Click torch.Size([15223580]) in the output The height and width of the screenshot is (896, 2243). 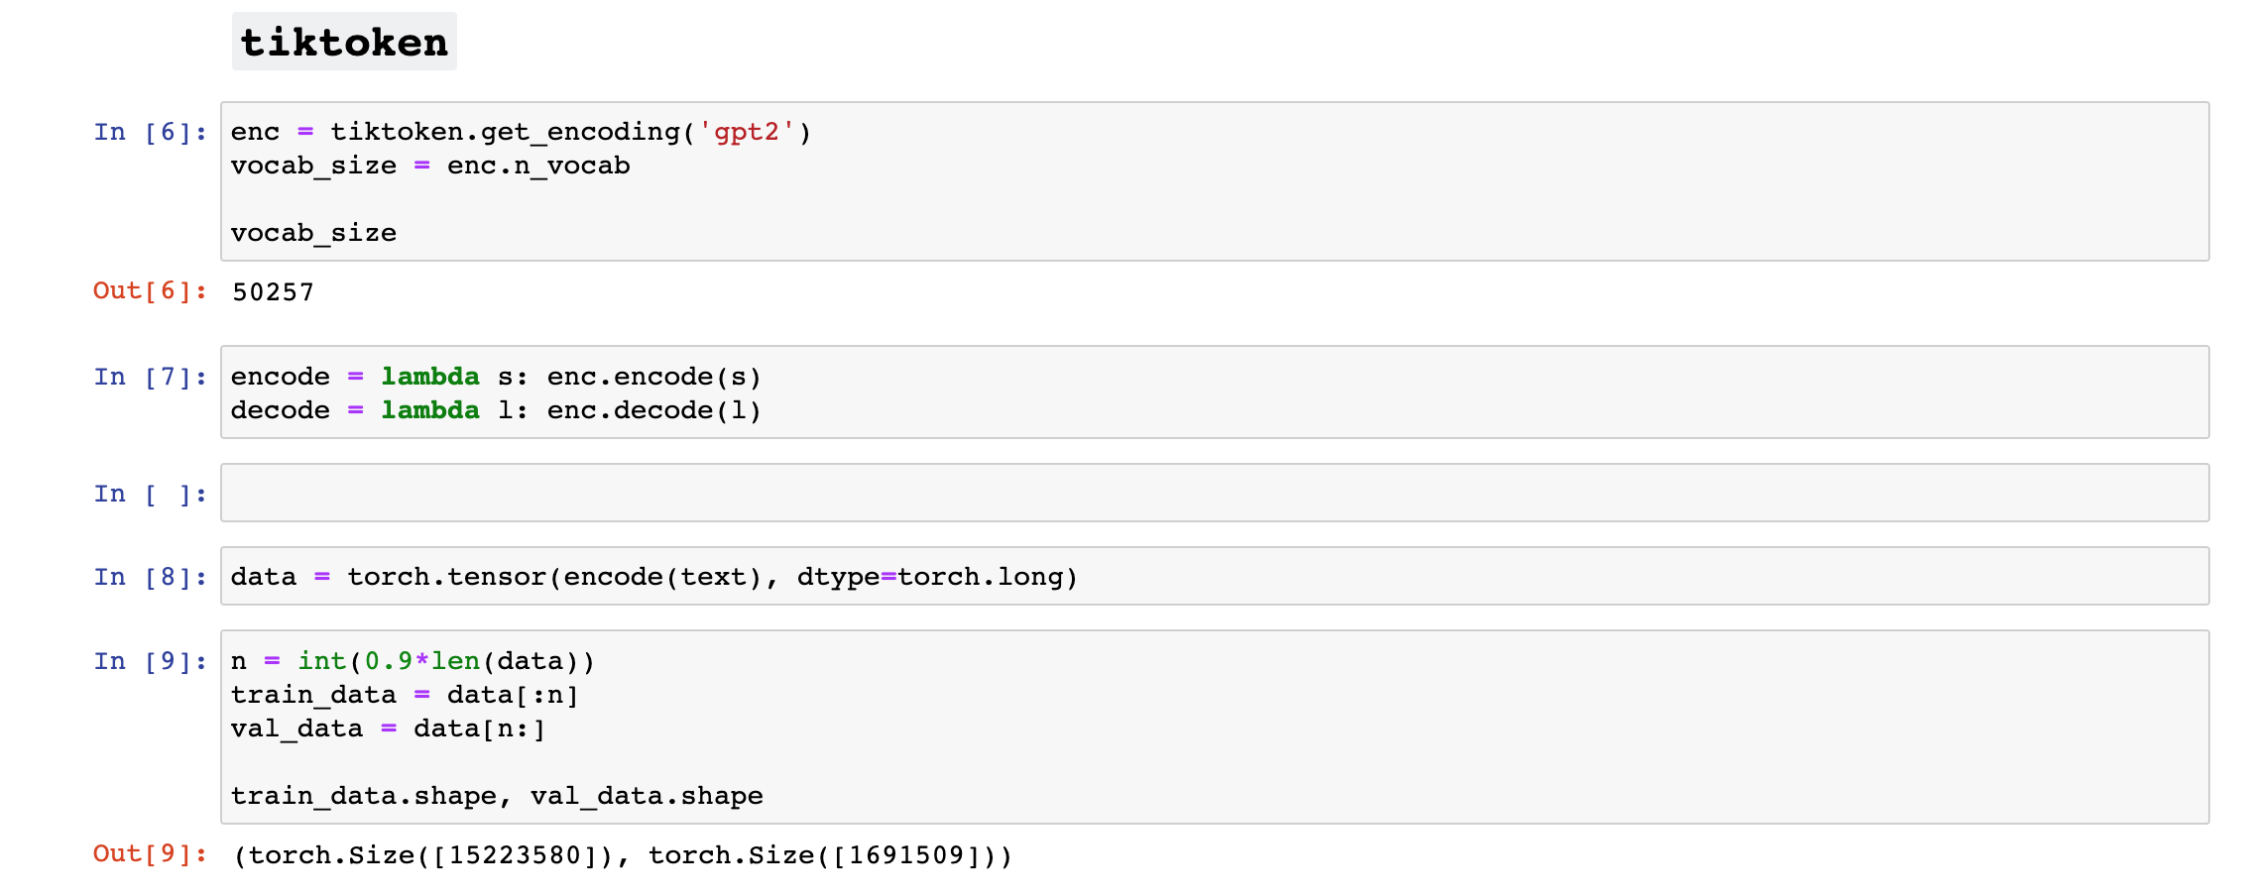430,855
